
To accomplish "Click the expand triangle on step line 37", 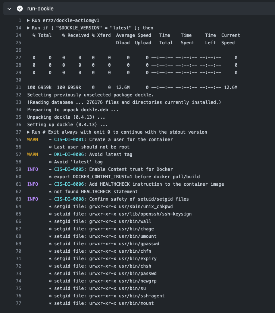I will [28, 132].
